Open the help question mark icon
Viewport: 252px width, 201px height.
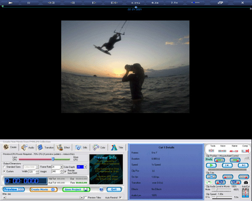[102, 189]
